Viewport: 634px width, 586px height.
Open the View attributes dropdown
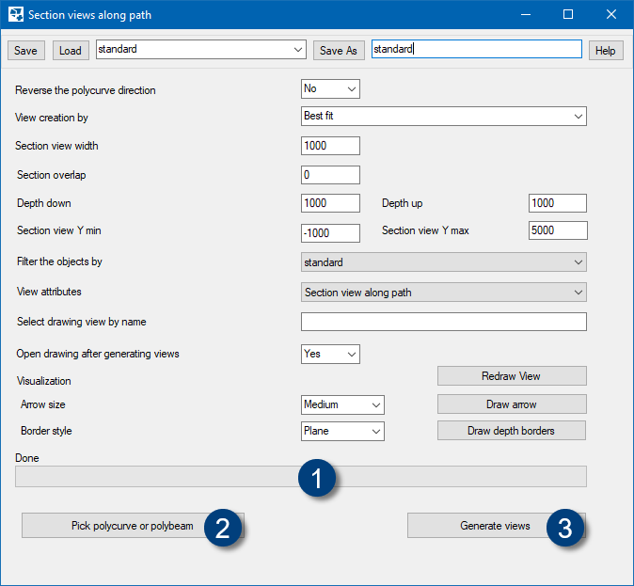tap(443, 293)
